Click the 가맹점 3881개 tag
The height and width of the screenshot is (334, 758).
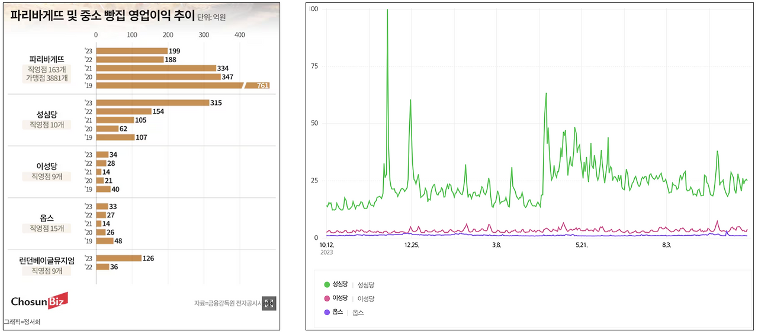[47, 79]
